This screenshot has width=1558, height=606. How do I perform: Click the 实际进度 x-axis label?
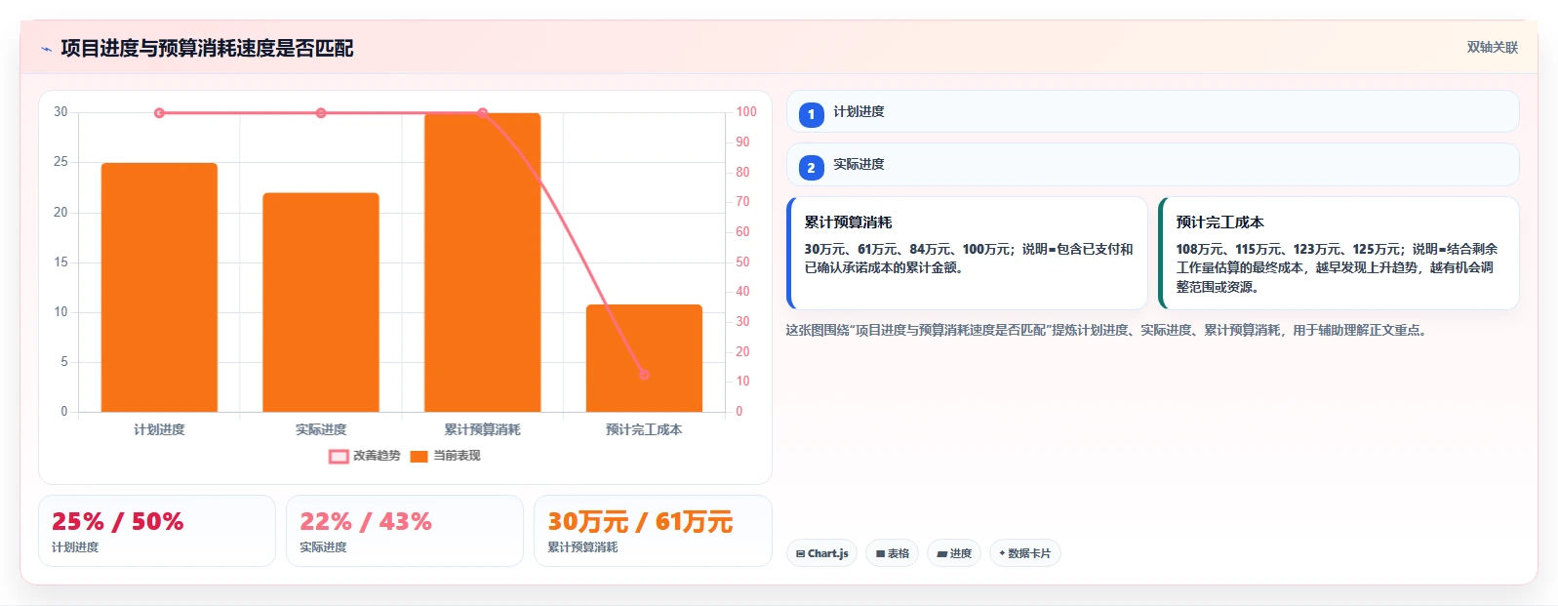pos(321,429)
